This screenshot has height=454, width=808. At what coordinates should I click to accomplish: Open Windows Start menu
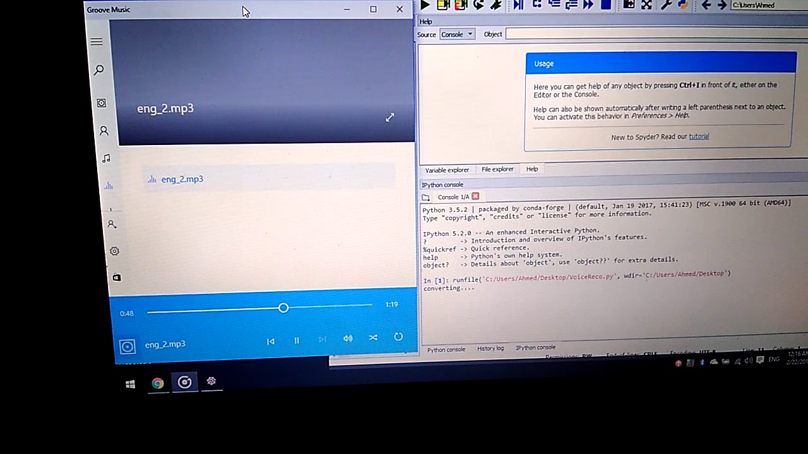[x=131, y=384]
